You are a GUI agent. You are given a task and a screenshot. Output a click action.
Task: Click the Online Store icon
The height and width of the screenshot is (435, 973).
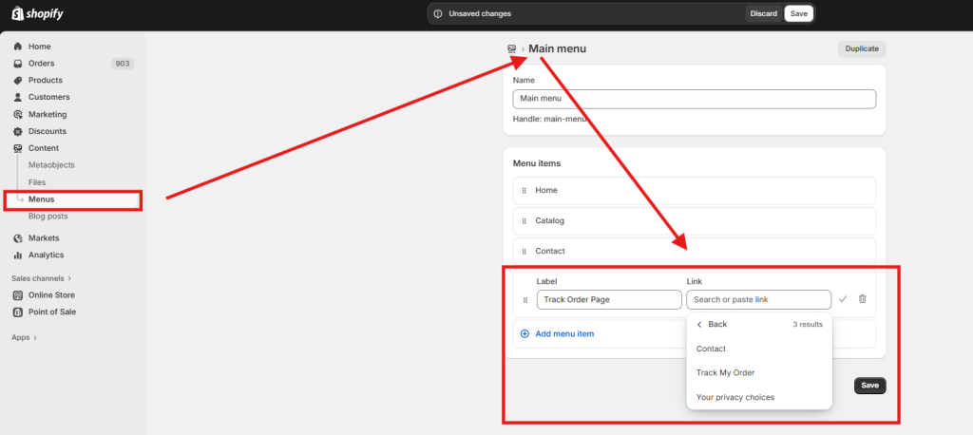tap(17, 295)
